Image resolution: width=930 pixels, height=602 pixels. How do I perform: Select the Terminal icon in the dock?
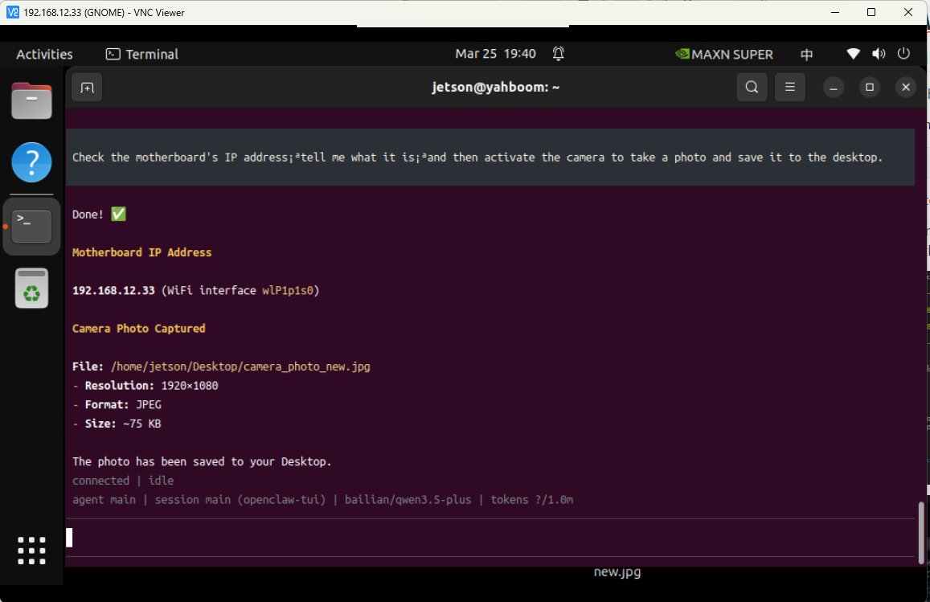31,227
